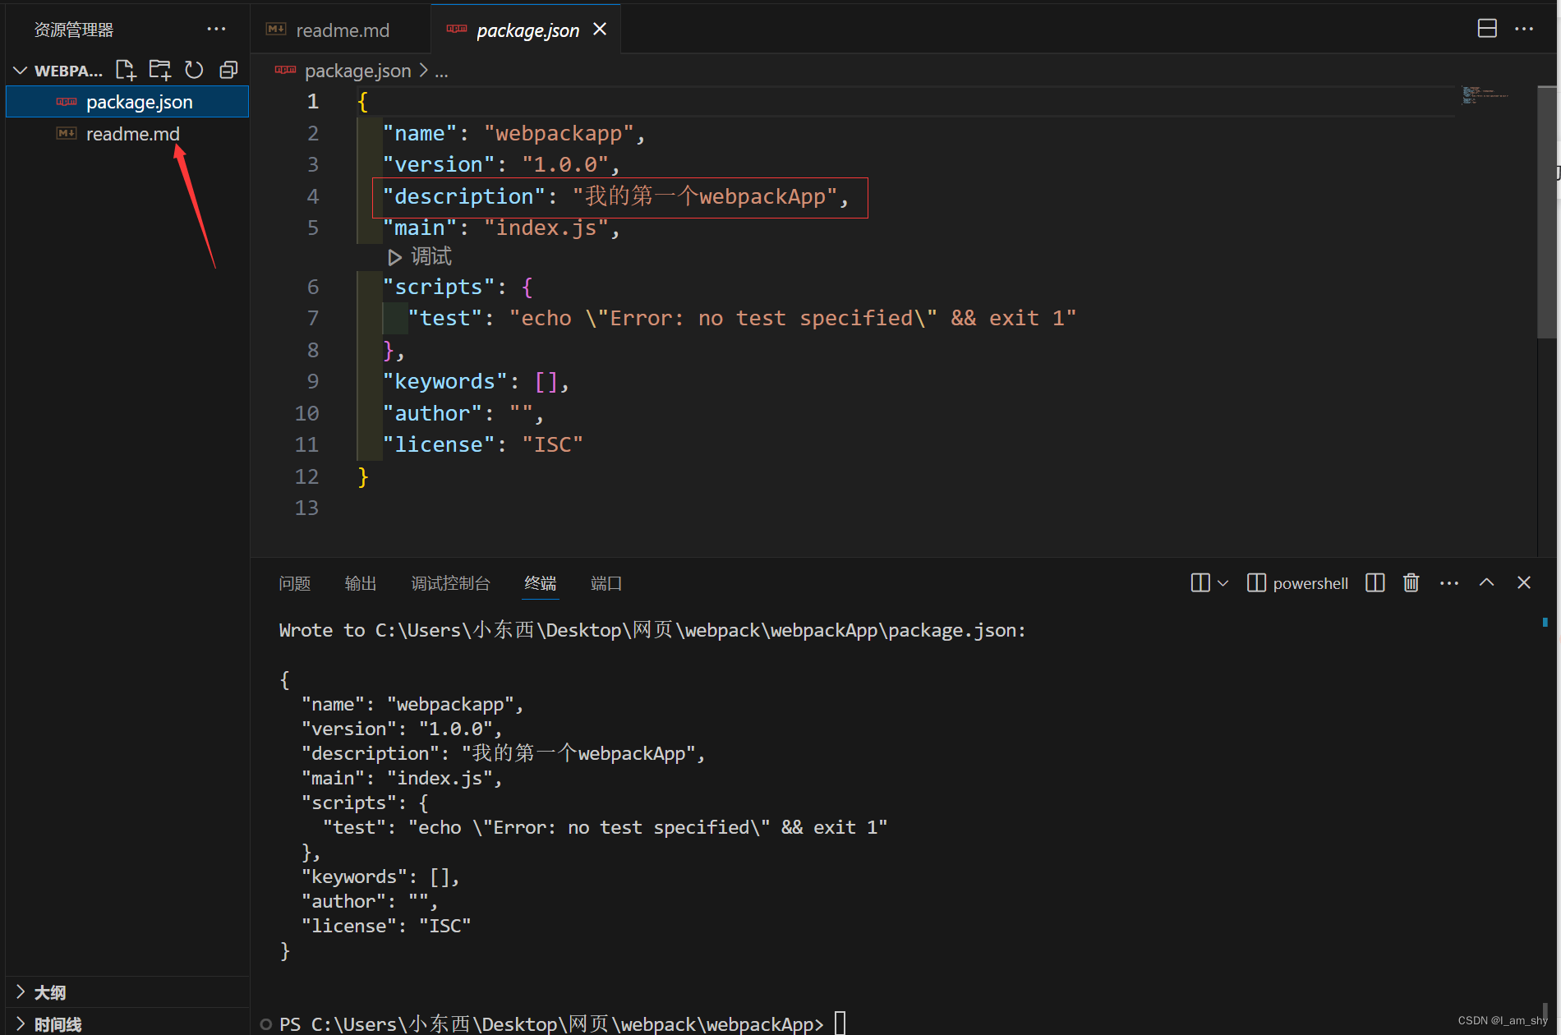This screenshot has height=1035, width=1561.
Task: Click line number 12 in gutter
Action: tap(306, 476)
